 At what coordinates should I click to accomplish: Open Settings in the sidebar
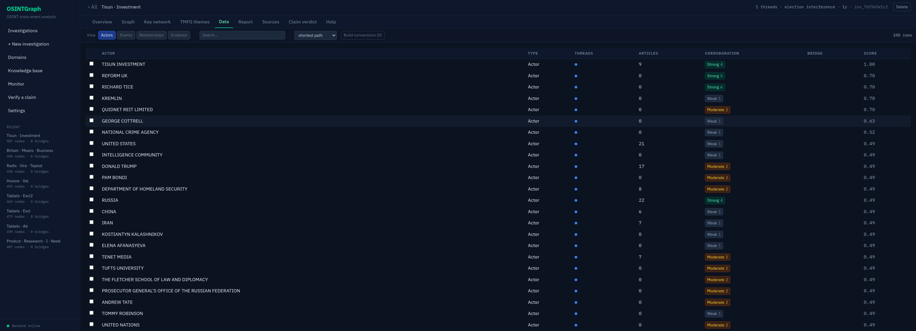16,111
